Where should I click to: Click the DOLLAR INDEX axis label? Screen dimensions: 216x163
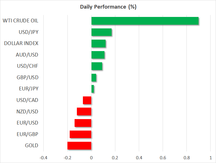(21, 43)
